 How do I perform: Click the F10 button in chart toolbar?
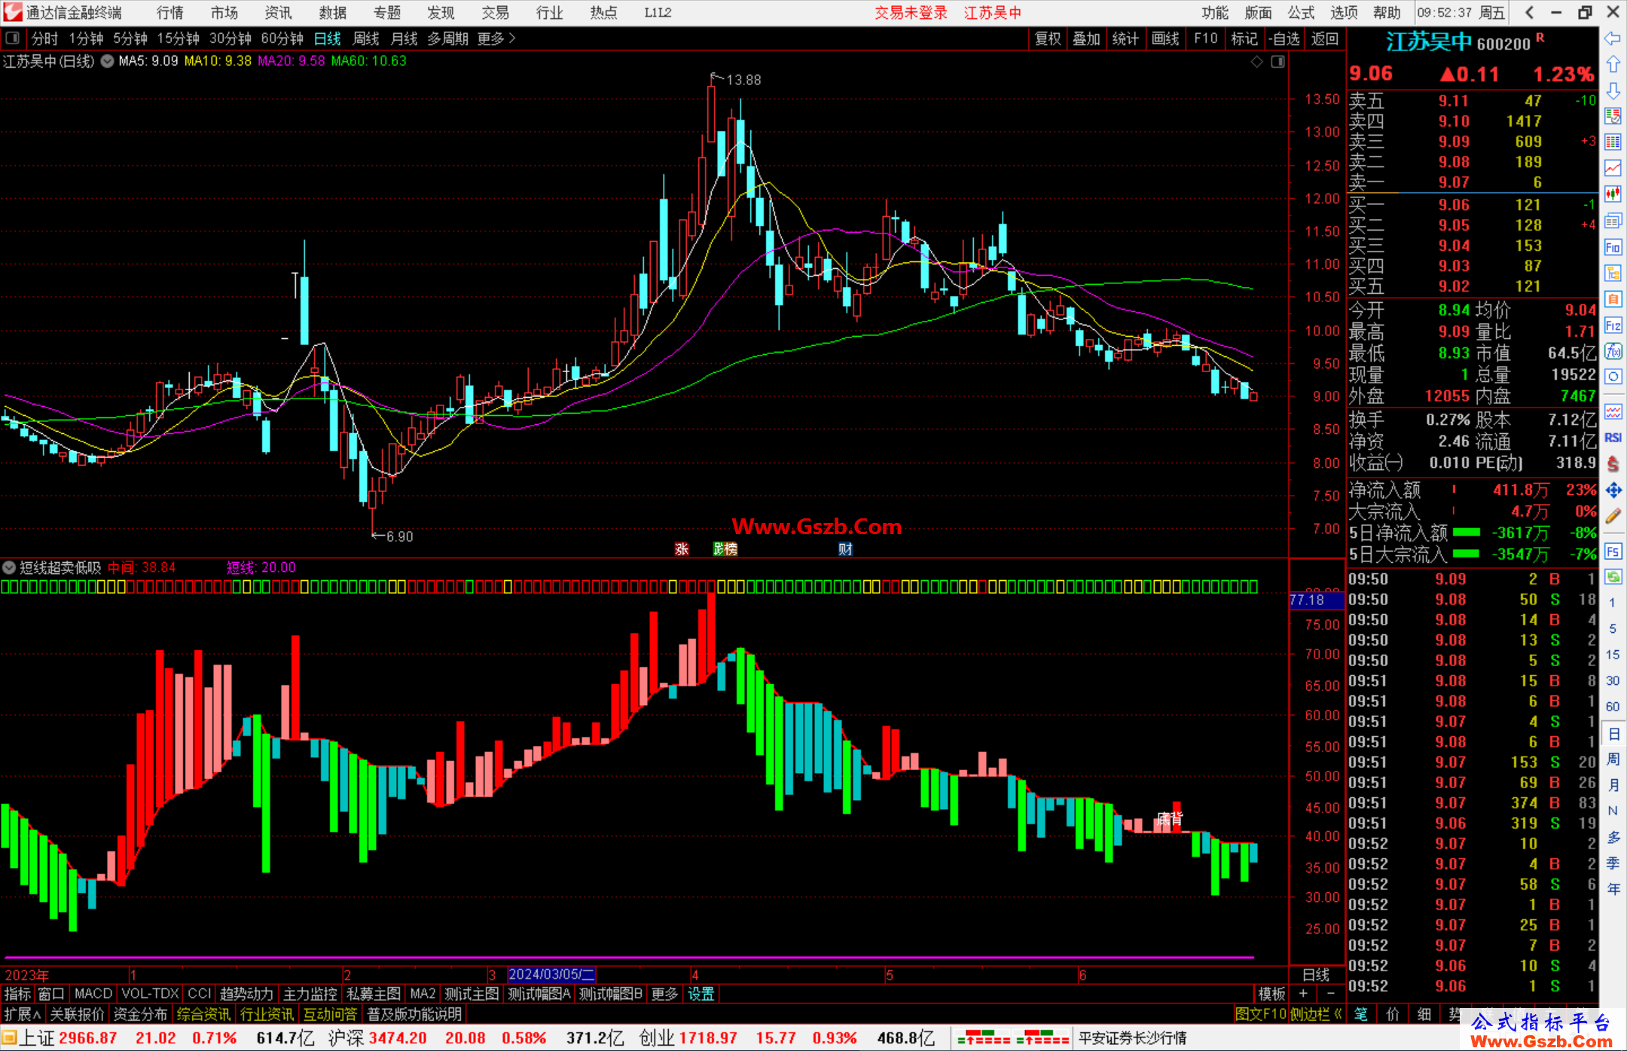point(1205,38)
